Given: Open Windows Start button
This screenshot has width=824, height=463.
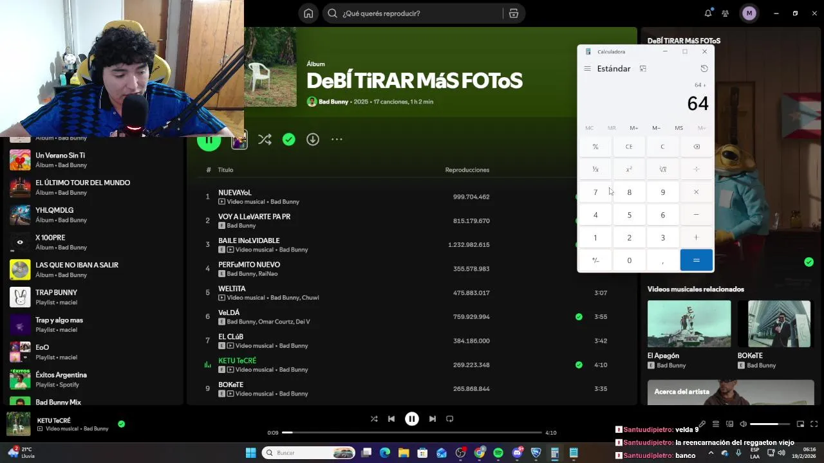Looking at the screenshot, I should 250,453.
